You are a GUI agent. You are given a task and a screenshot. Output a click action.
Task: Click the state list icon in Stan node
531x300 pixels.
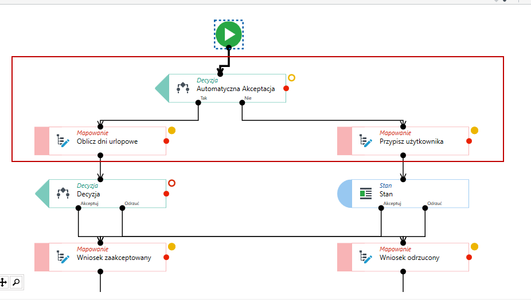[366, 194]
